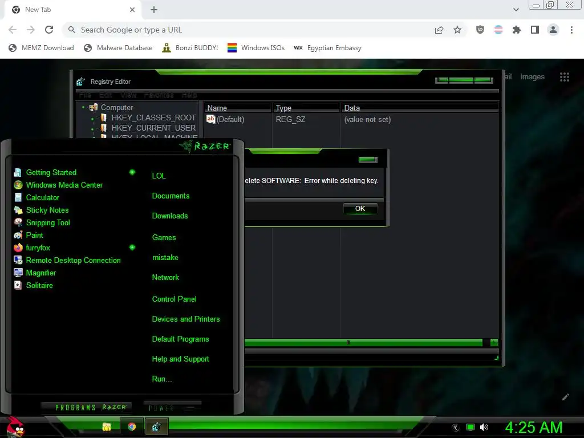Viewport: 584px width, 438px height.
Task: Open Egyptian Embassy bookmark
Action: coord(327,48)
